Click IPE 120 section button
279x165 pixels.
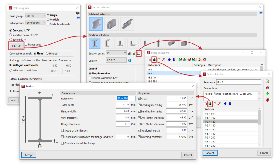coord(16,46)
